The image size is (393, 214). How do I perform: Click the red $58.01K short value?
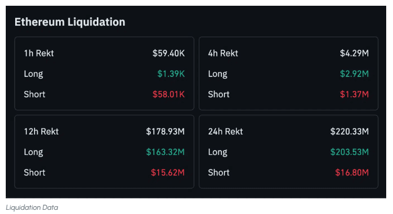(169, 94)
